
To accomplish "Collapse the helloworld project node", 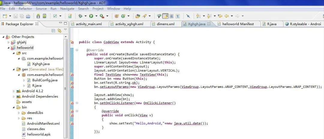I will click(x=8, y=48).
